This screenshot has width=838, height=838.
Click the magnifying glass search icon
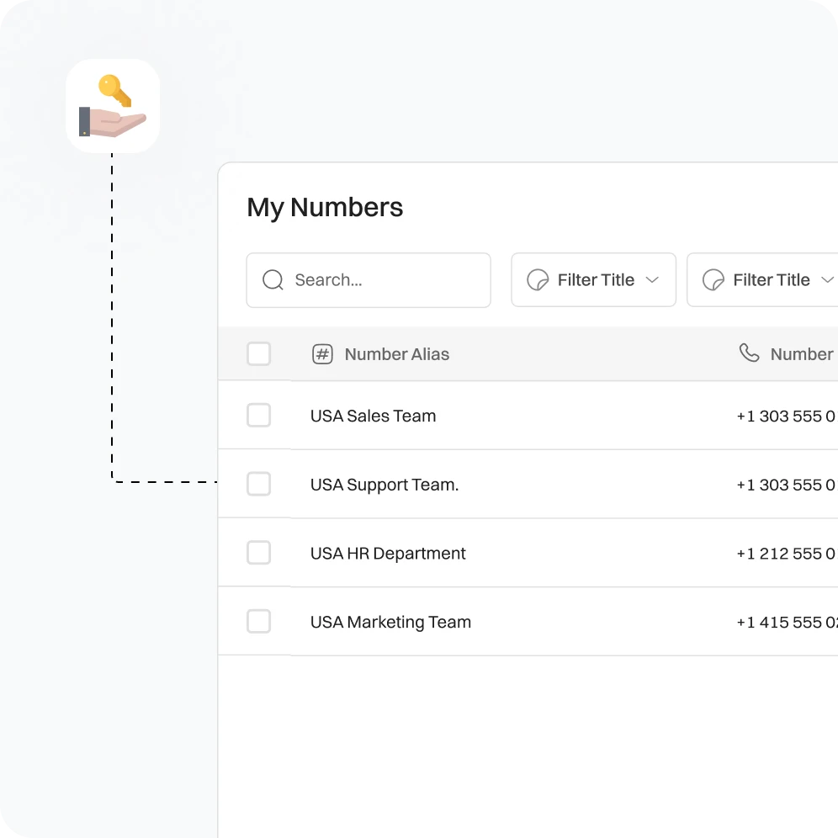273,280
